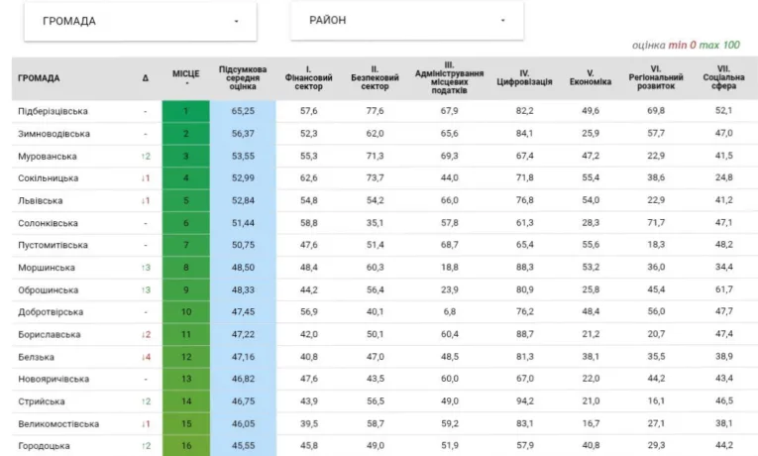The width and height of the screenshot is (758, 456).
Task: Click up arrow change for Мурованська
Action: click(146, 157)
